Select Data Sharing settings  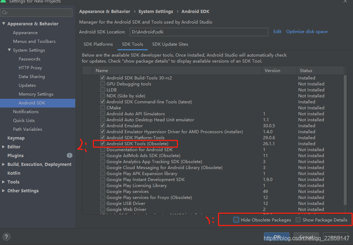click(32, 77)
